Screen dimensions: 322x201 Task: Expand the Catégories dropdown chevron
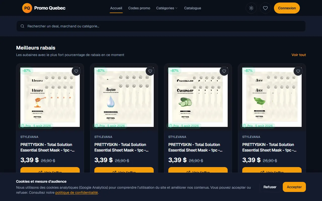[x=176, y=8]
